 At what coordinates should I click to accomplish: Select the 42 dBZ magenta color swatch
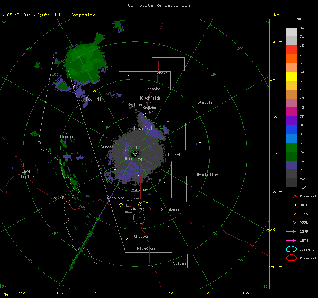[x=291, y=112]
